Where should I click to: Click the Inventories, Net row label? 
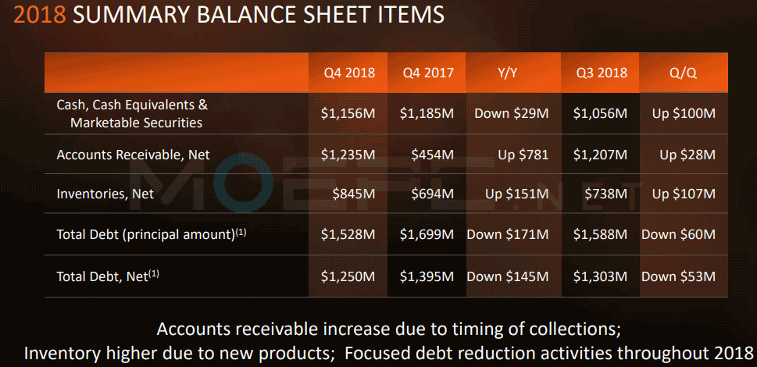pyautogui.click(x=105, y=194)
